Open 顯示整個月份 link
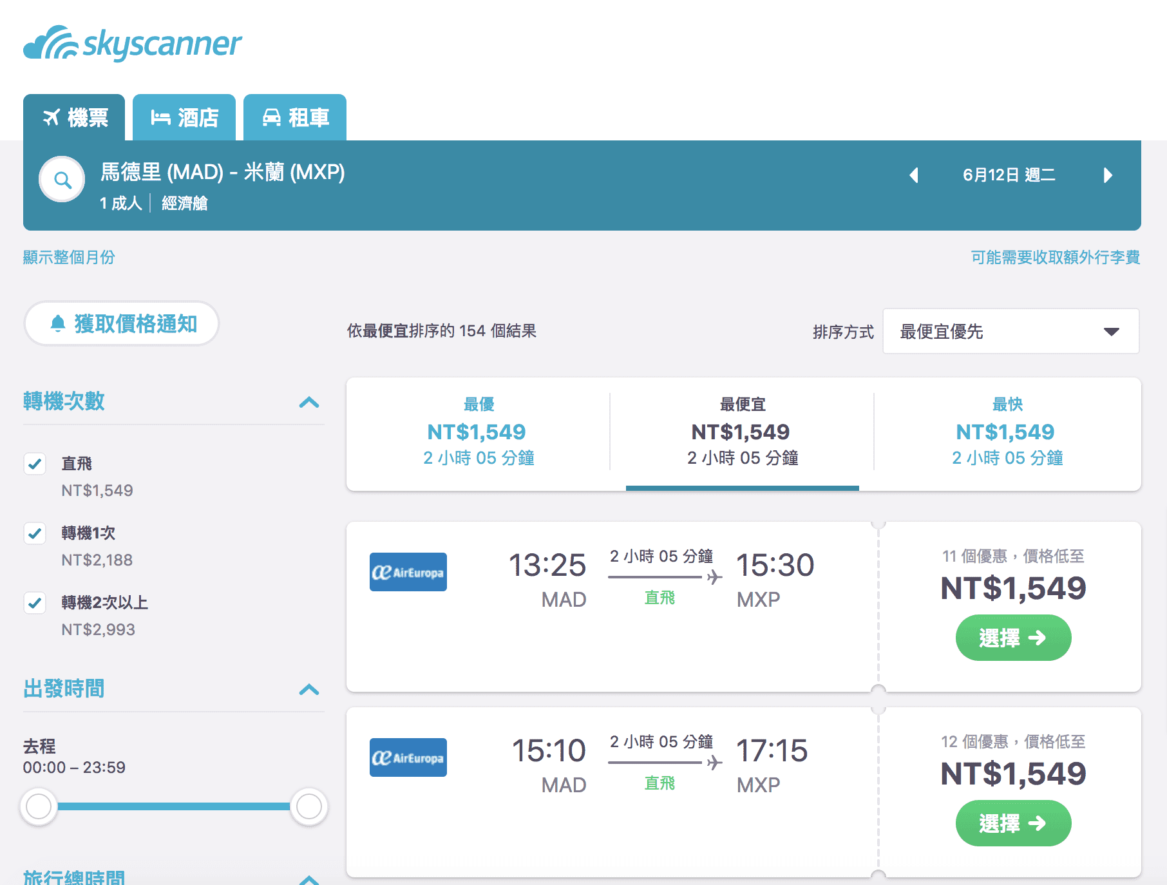Viewport: 1167px width, 885px height. 69,257
